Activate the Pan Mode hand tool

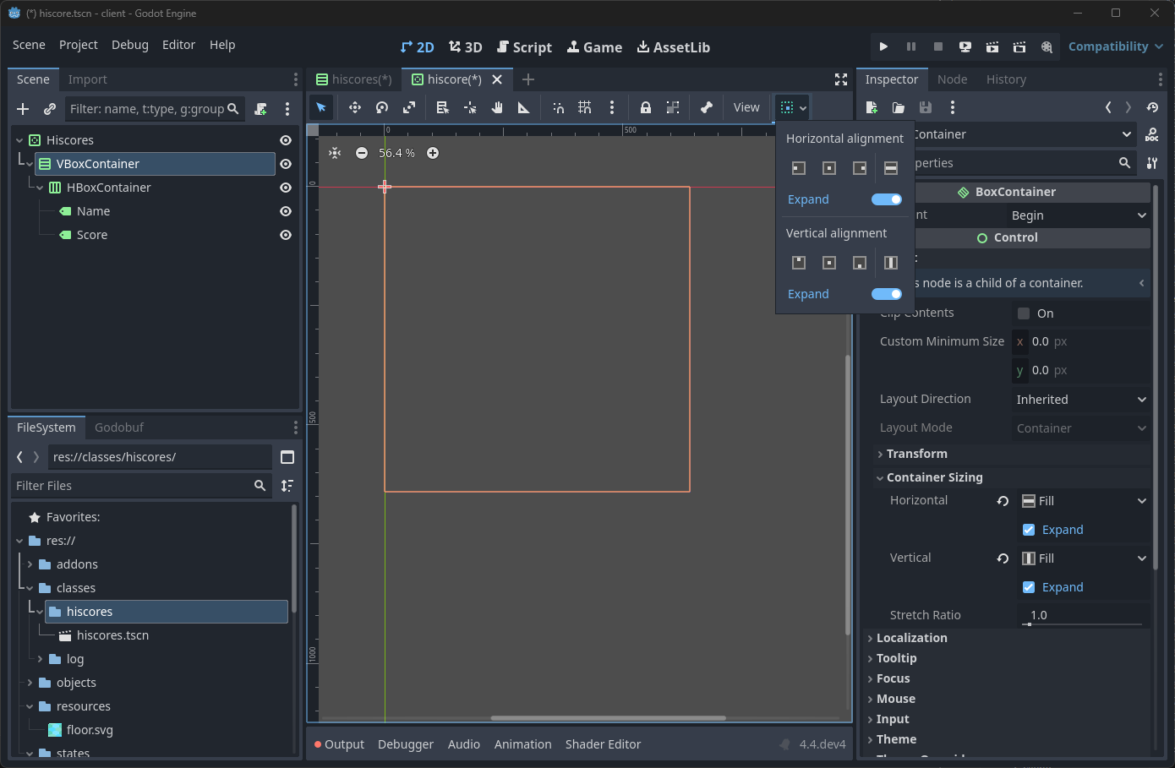pos(497,107)
